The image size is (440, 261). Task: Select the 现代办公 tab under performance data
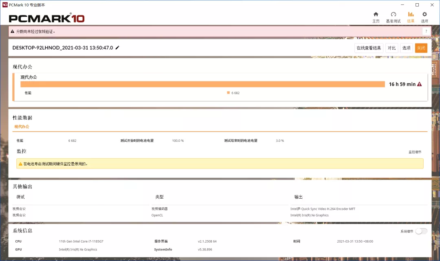tap(22, 127)
